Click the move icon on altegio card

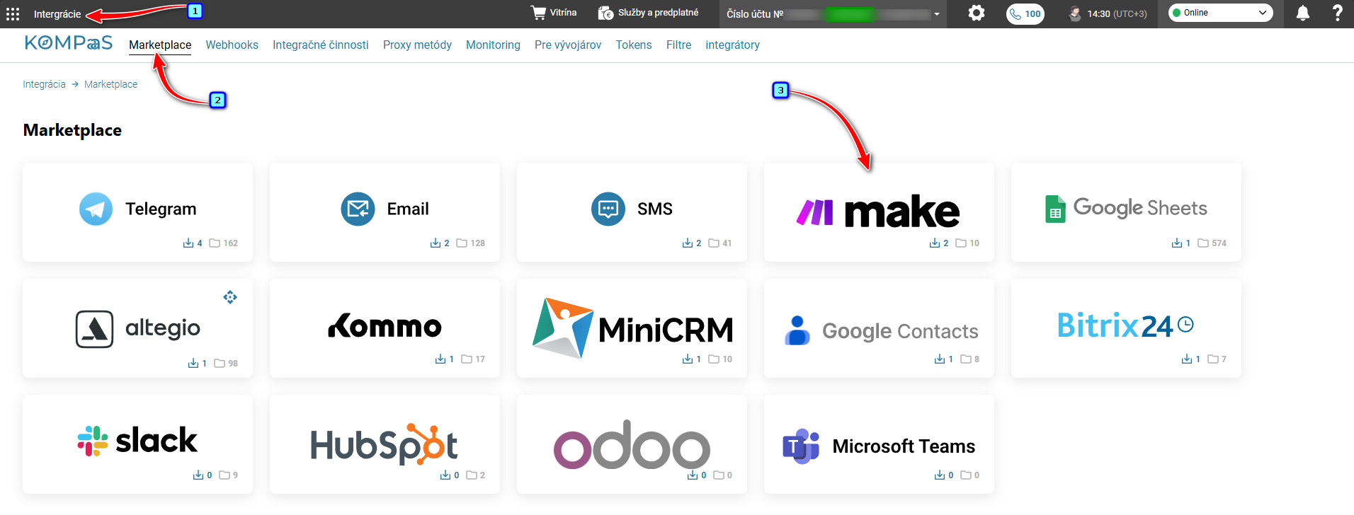click(x=230, y=297)
